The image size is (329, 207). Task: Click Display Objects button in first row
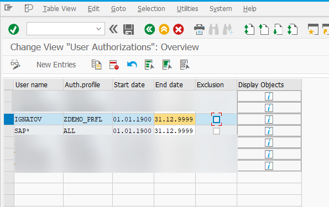tap(269, 97)
